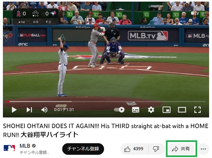The width and height of the screenshot is (212, 158).
Task: Click the 0:01 / 1:31 time display
Action: (x=64, y=110)
